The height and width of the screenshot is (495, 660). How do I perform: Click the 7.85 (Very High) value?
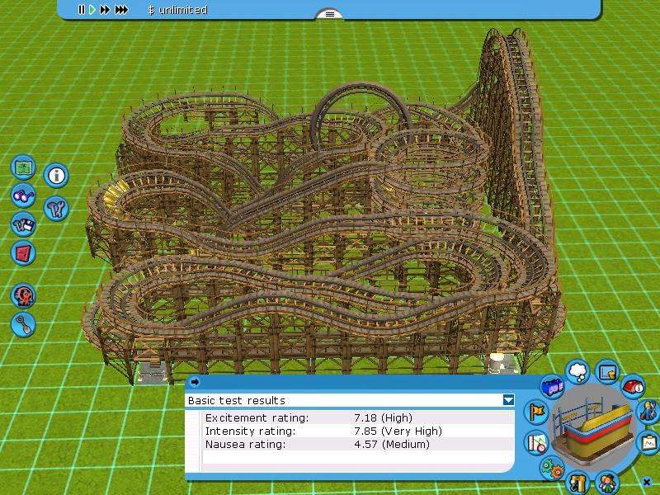click(x=398, y=431)
